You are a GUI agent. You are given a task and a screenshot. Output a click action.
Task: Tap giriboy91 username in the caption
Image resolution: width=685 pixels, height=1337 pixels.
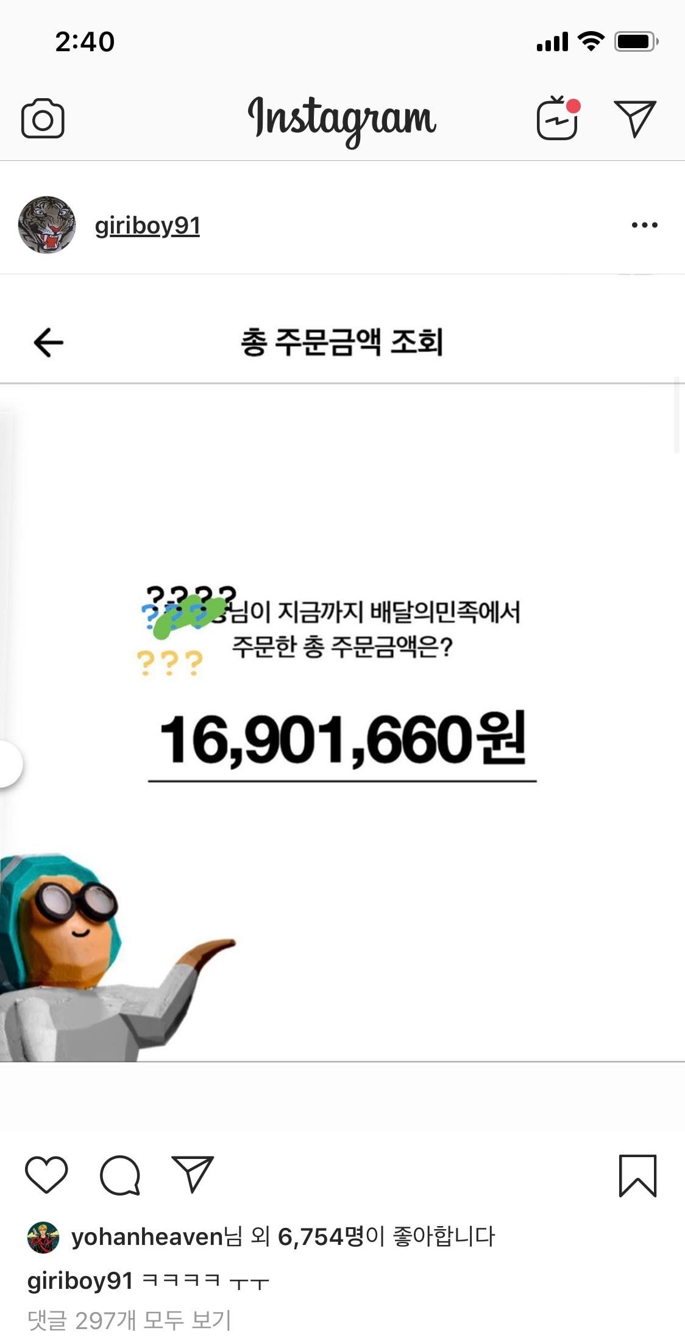(80, 1281)
